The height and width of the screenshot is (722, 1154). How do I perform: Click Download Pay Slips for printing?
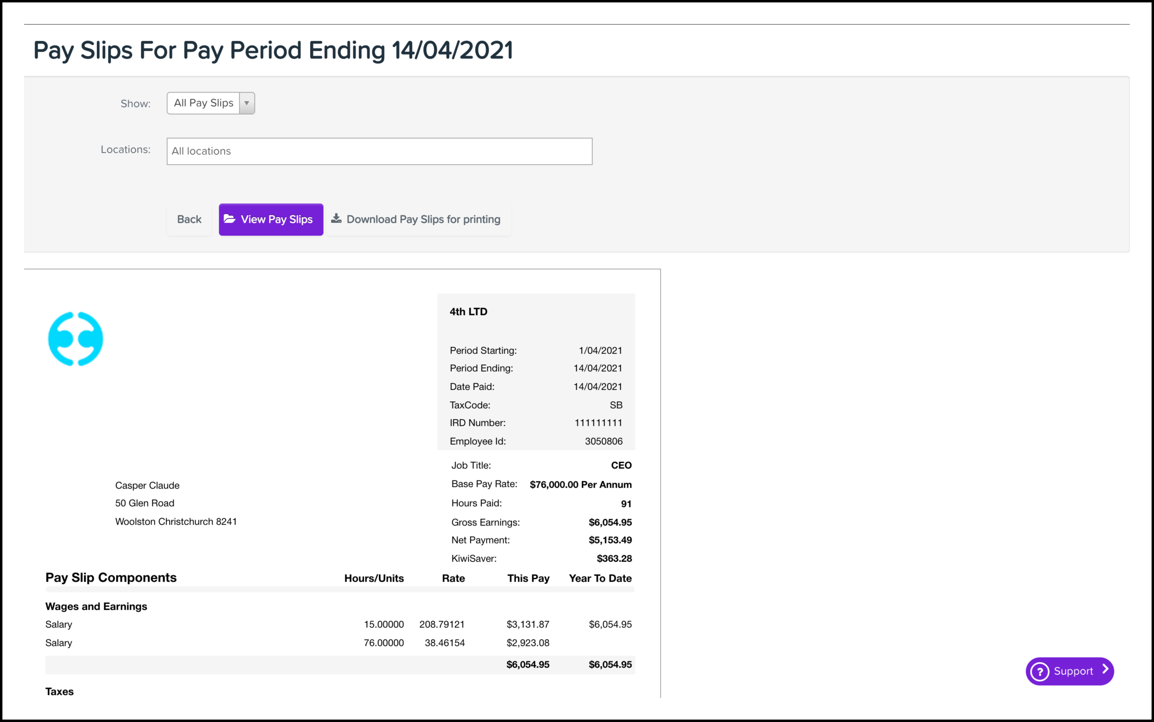point(423,220)
